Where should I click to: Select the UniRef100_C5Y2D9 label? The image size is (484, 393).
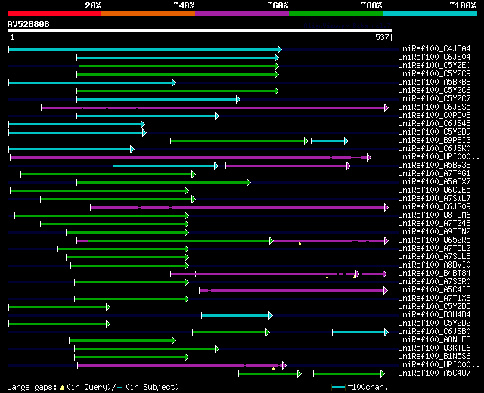coord(434,132)
